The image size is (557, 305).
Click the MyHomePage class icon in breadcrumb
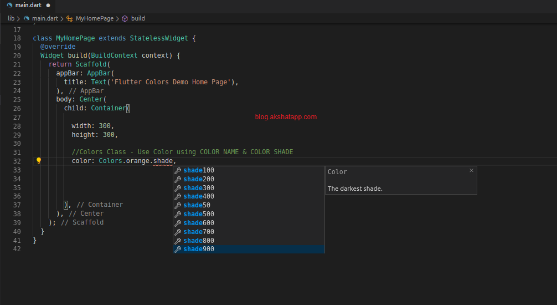(x=69, y=18)
